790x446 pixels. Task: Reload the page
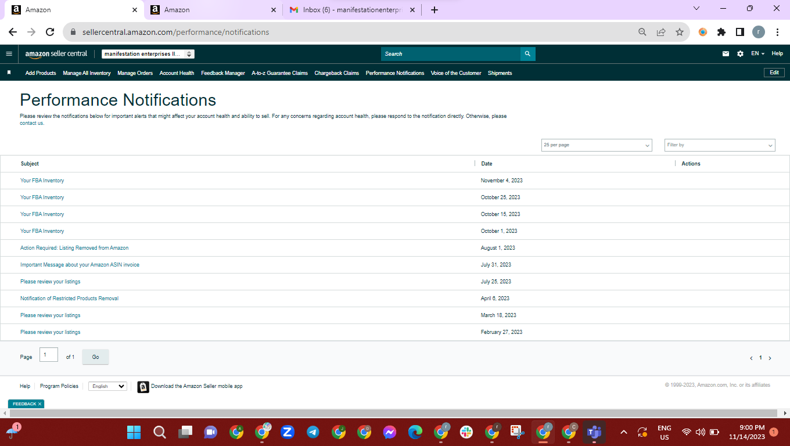coord(50,32)
